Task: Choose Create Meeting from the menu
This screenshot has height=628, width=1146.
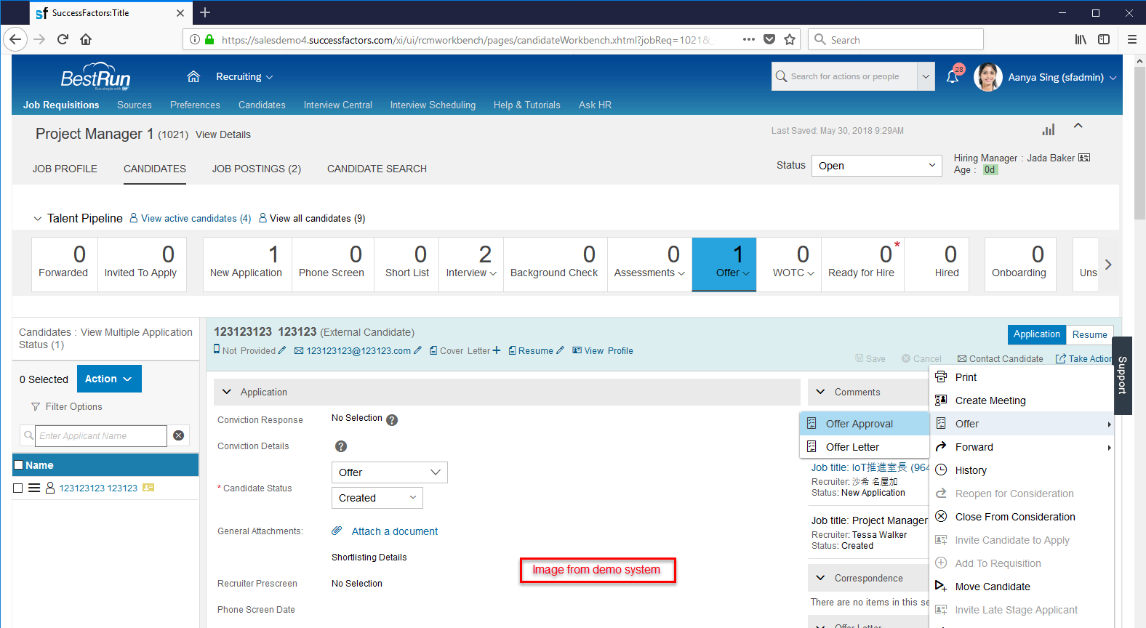Action: (x=1022, y=400)
